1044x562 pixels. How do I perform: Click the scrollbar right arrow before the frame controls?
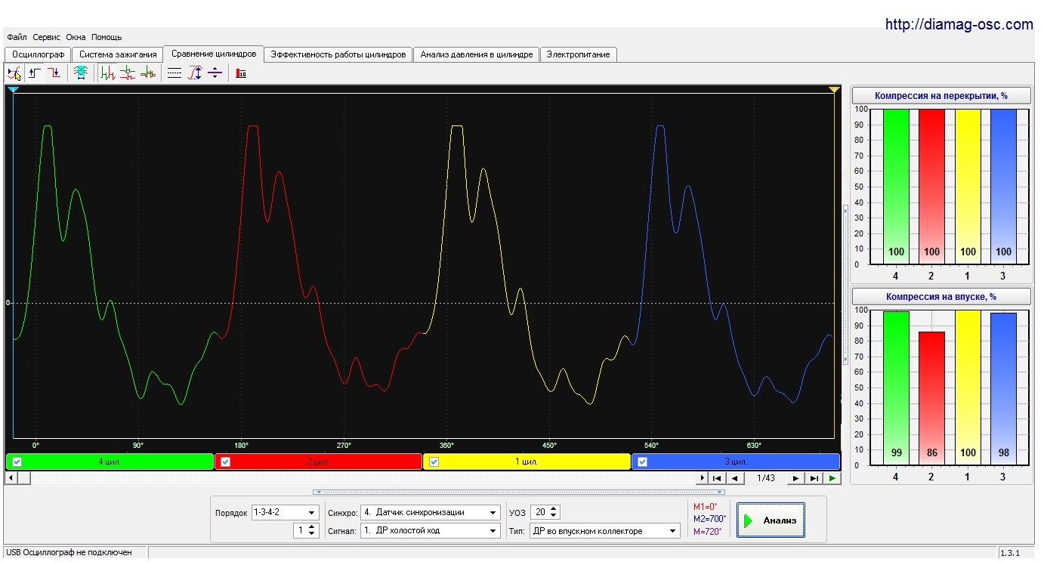click(703, 478)
